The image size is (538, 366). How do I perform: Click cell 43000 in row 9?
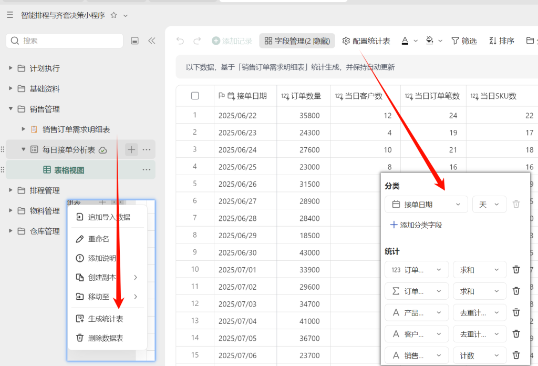point(304,252)
